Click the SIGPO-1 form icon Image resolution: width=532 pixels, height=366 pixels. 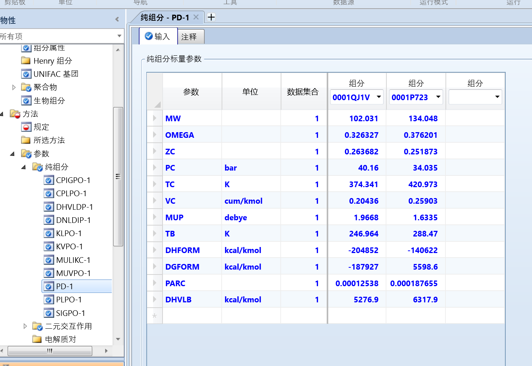point(49,313)
